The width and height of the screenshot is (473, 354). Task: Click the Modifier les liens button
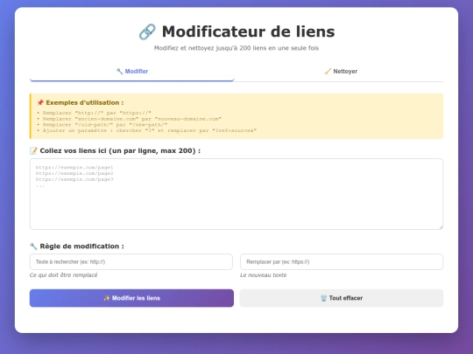pos(131,298)
